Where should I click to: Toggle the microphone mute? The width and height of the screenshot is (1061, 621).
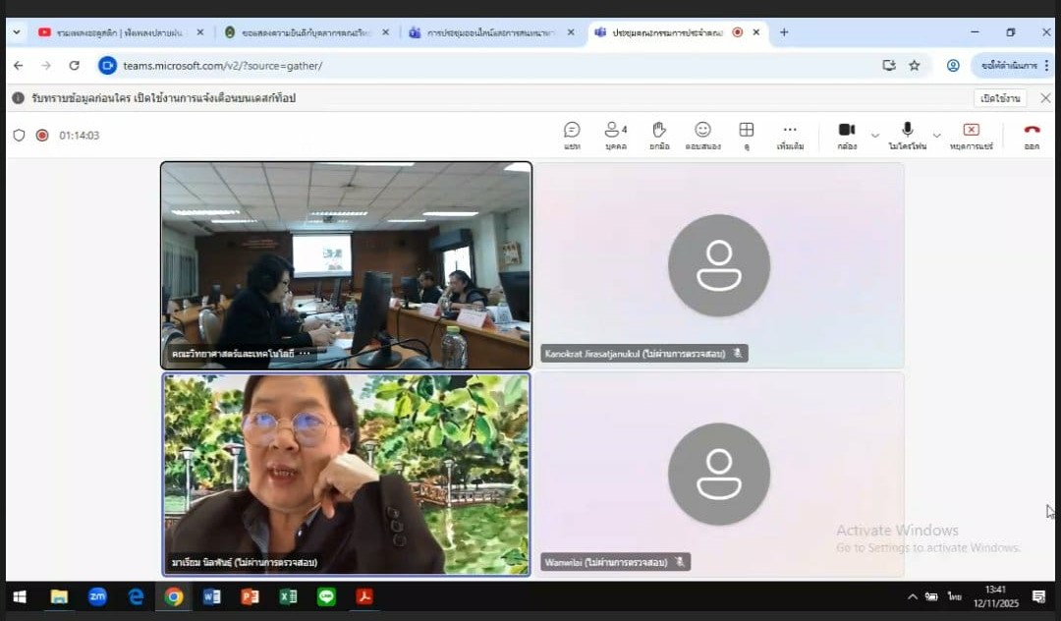click(907, 135)
